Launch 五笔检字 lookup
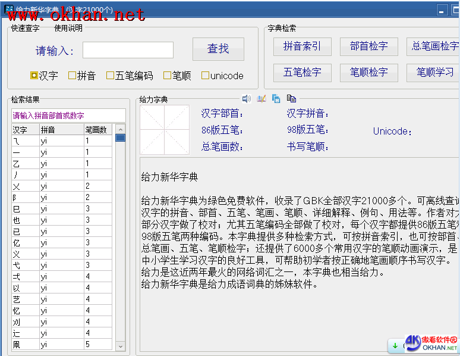Viewport: 460px width, 356px height. pos(302,73)
